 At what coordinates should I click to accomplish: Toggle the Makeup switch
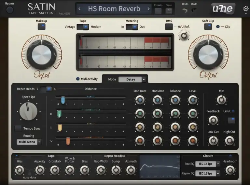[x=41, y=27]
